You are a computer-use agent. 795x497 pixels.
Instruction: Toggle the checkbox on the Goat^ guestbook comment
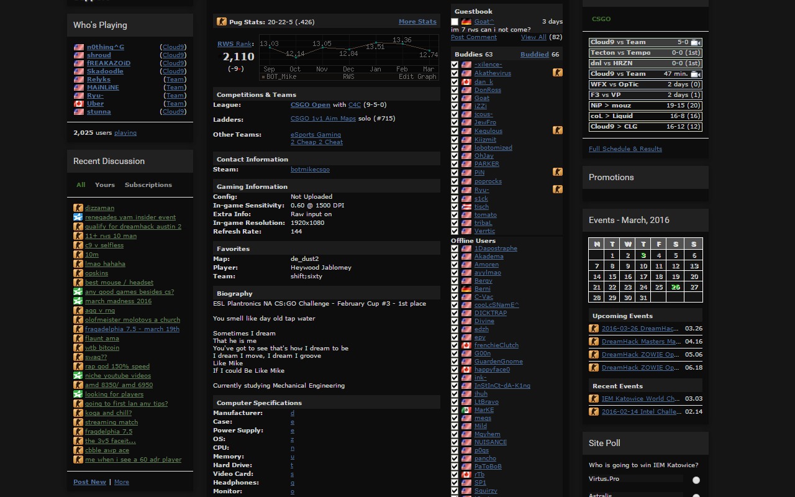(455, 22)
